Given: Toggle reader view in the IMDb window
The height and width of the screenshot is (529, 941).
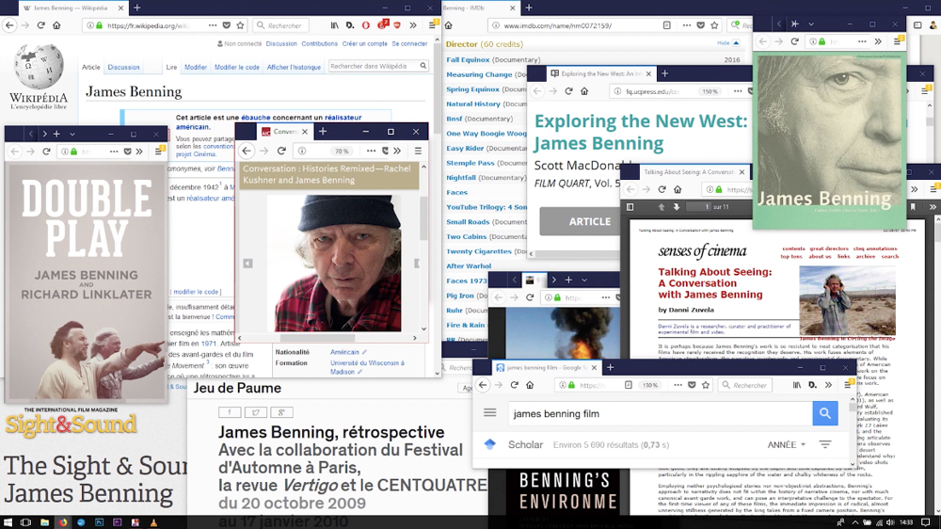Looking at the screenshot, I should (667, 25).
